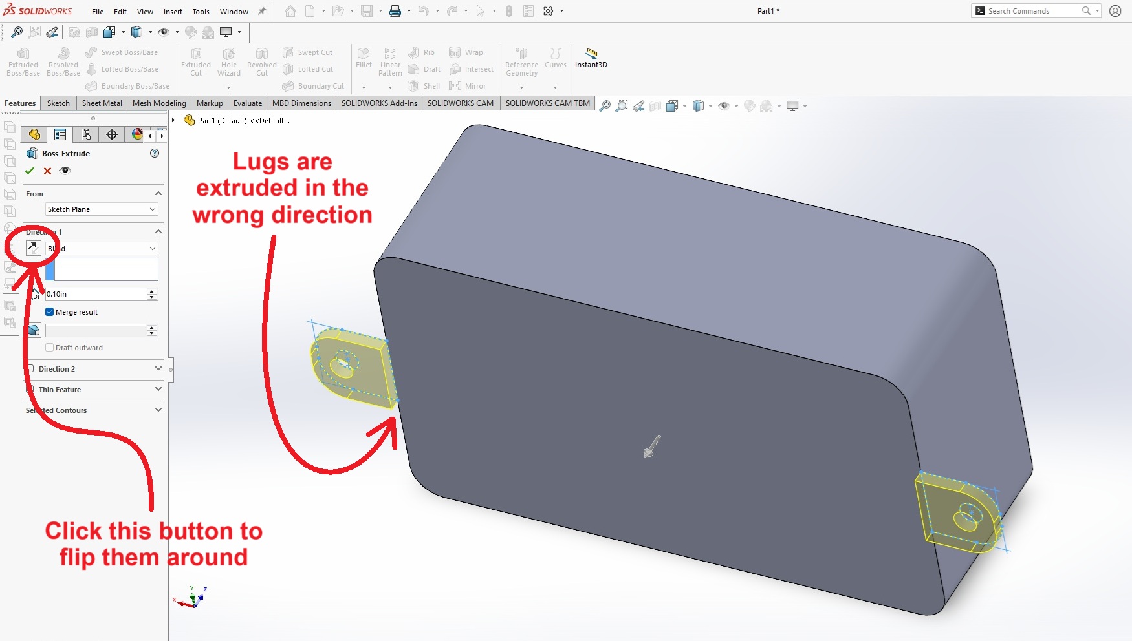Click the 0.10in depth input field
The width and height of the screenshot is (1132, 641).
click(x=96, y=294)
